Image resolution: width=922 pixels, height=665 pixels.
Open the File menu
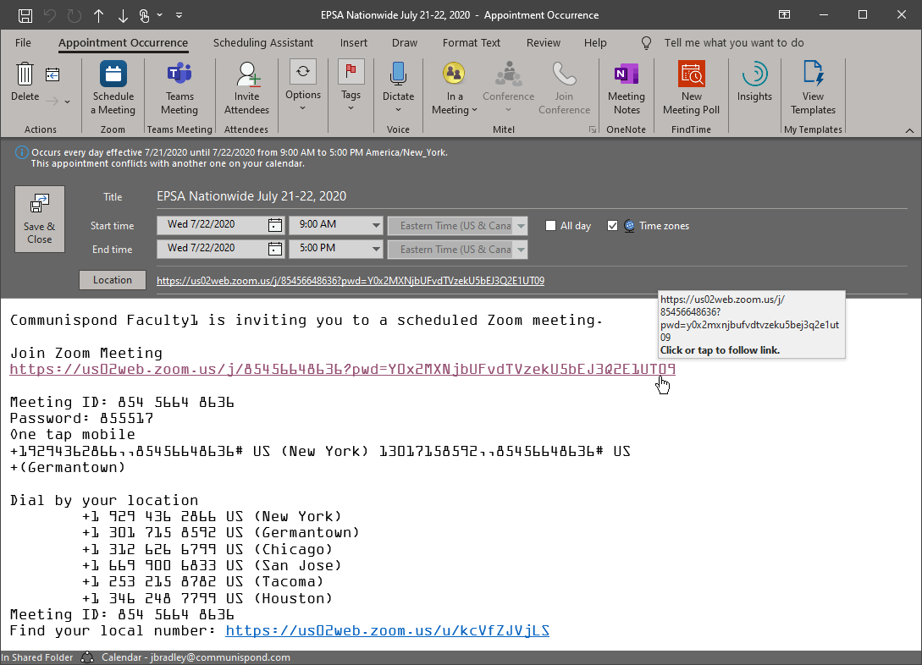coord(23,43)
